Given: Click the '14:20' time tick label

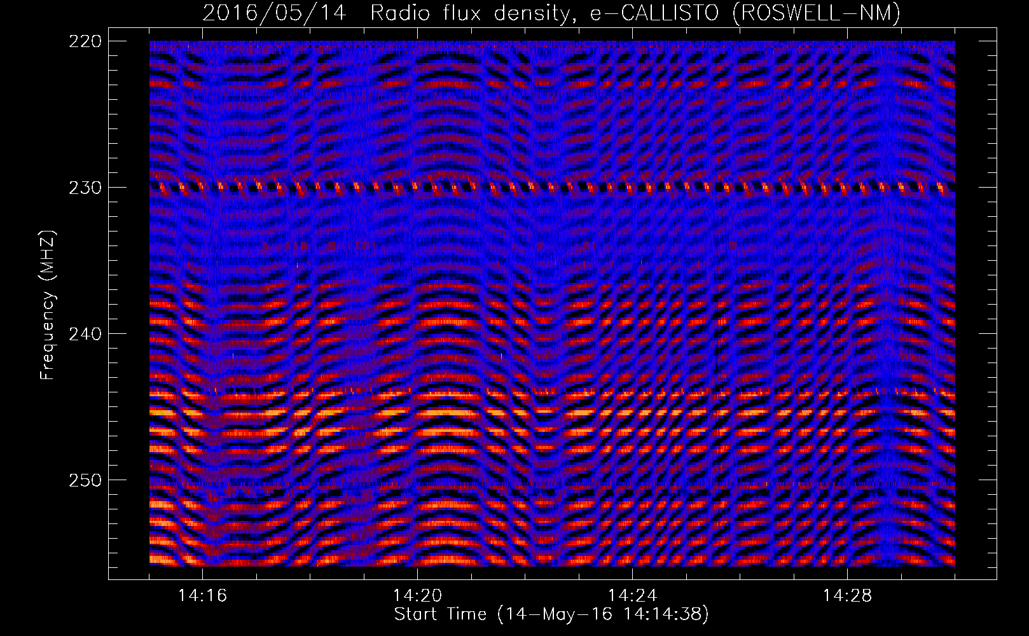Looking at the screenshot, I should 417,595.
